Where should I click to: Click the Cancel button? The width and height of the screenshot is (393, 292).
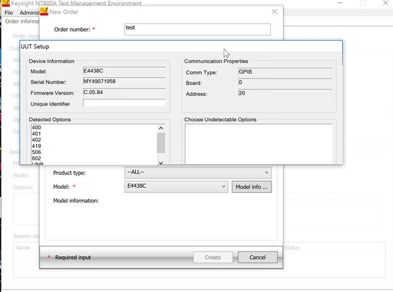257,257
